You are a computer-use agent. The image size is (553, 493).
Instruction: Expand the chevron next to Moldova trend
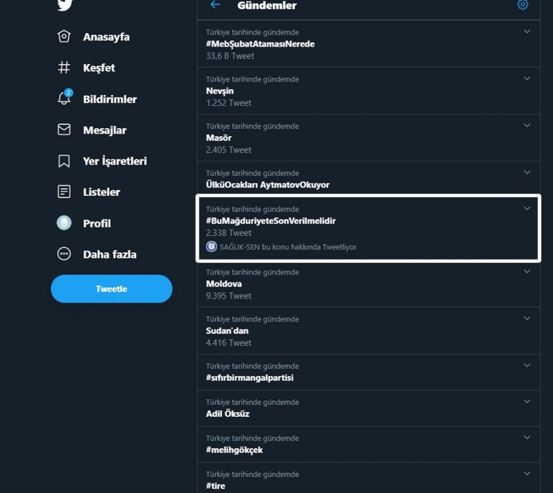point(527,271)
